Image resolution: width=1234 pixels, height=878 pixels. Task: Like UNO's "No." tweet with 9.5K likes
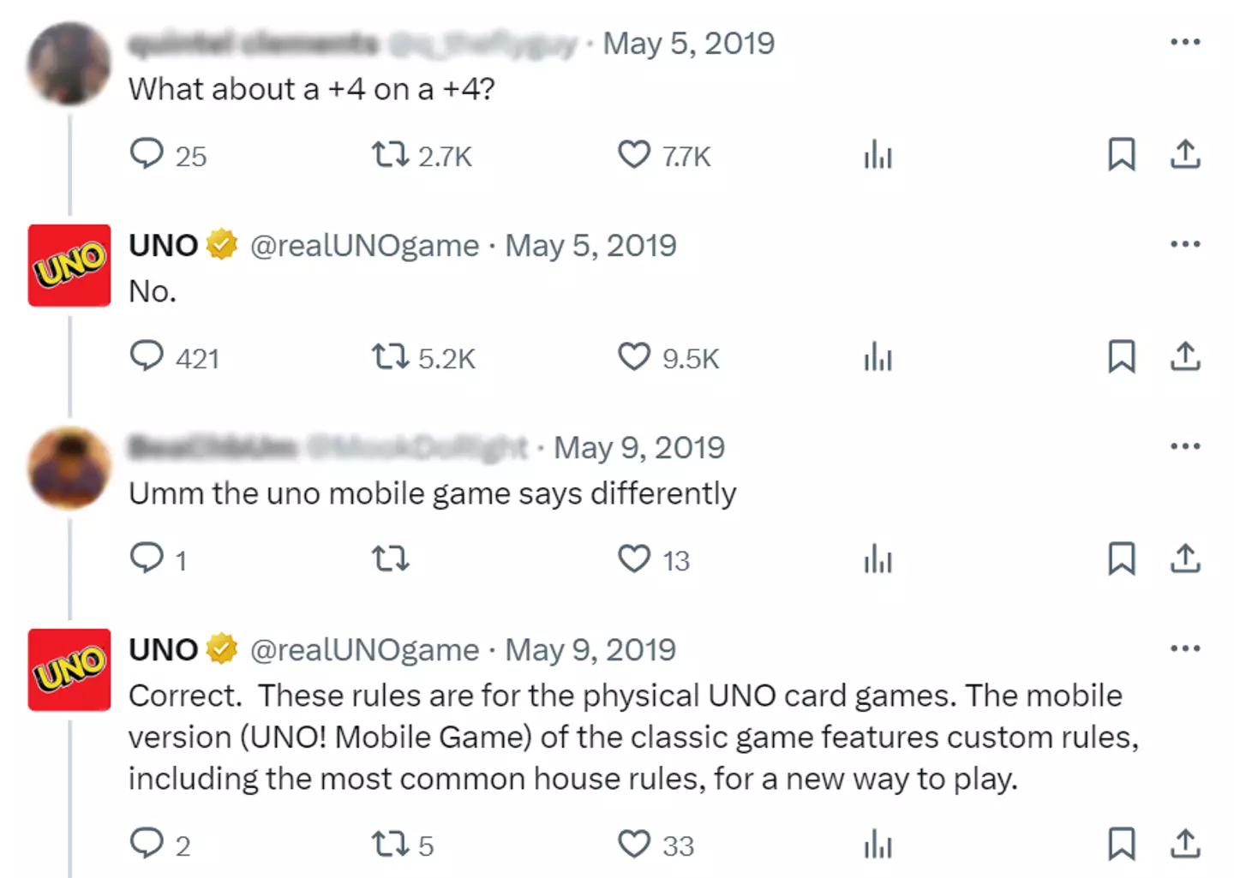coord(634,357)
